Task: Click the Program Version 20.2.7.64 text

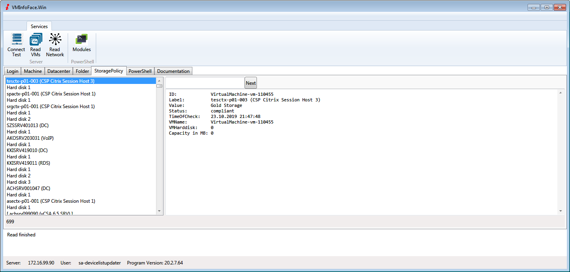Action: click(x=155, y=263)
